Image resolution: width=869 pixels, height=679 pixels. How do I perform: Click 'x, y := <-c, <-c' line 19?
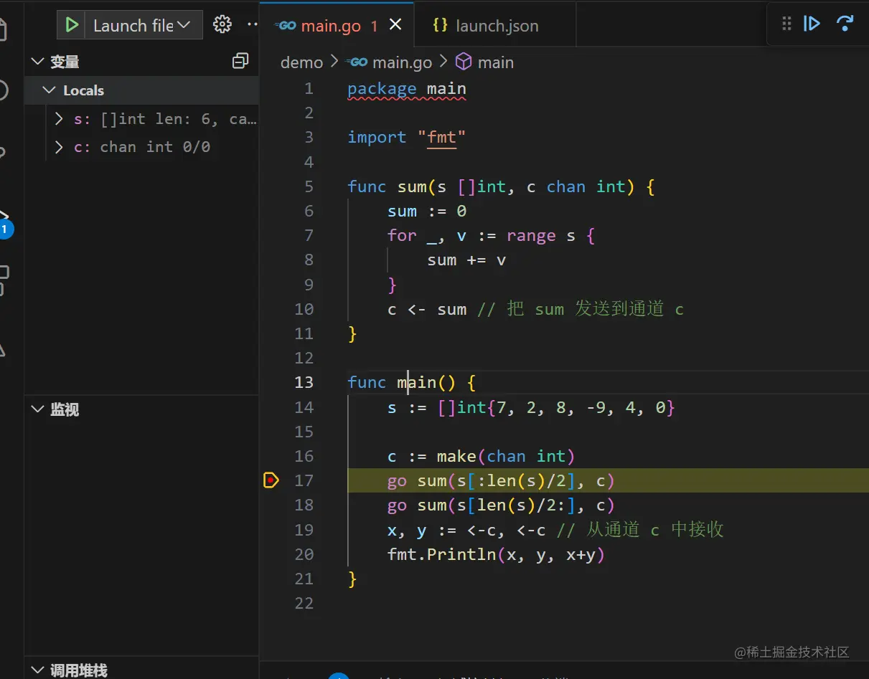[x=466, y=530]
